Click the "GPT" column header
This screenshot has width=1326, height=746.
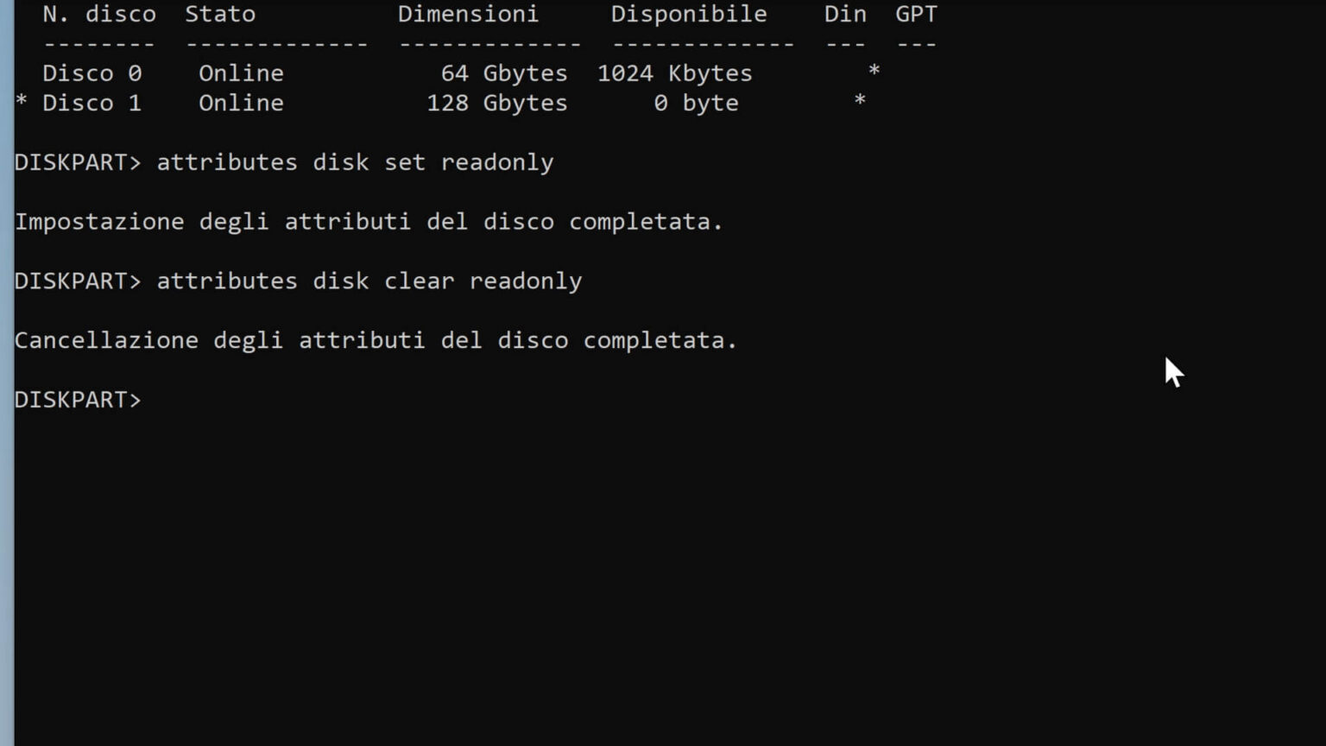point(916,15)
